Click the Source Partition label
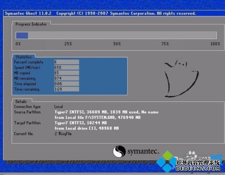The width and height of the screenshot is (225, 175). tap(27, 112)
